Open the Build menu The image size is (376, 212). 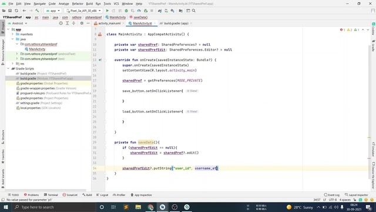point(89,4)
